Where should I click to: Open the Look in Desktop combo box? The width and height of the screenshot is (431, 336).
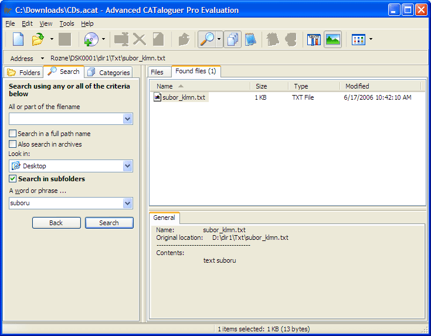(71, 166)
